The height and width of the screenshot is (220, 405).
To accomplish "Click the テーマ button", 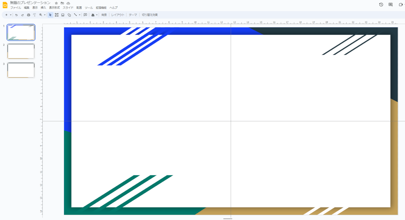I will 133,15.
